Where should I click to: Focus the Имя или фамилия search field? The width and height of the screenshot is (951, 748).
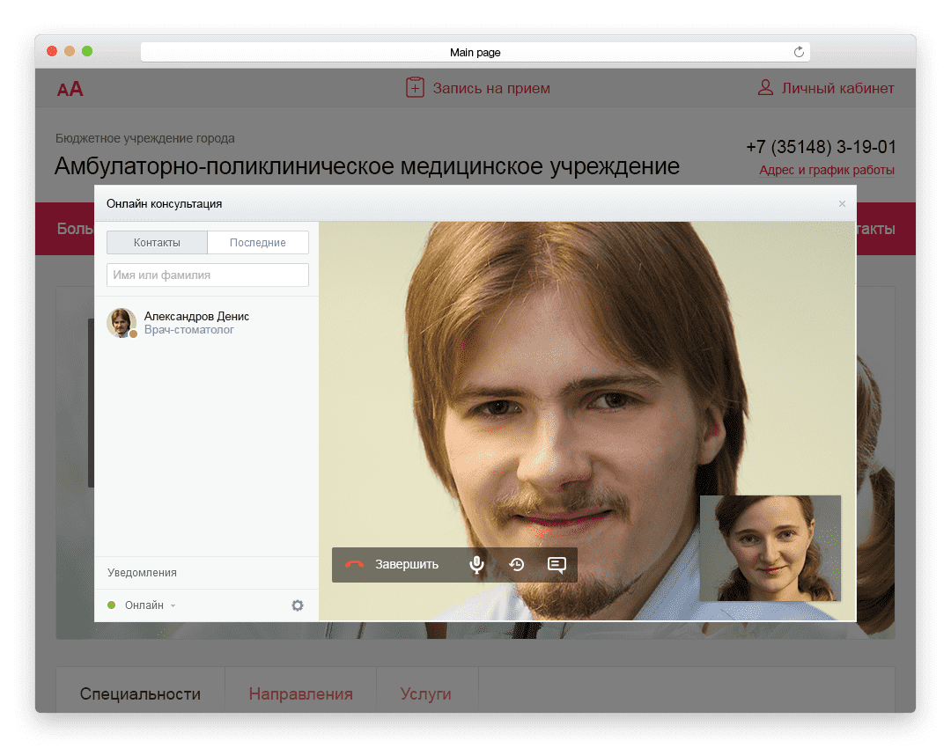pyautogui.click(x=208, y=275)
